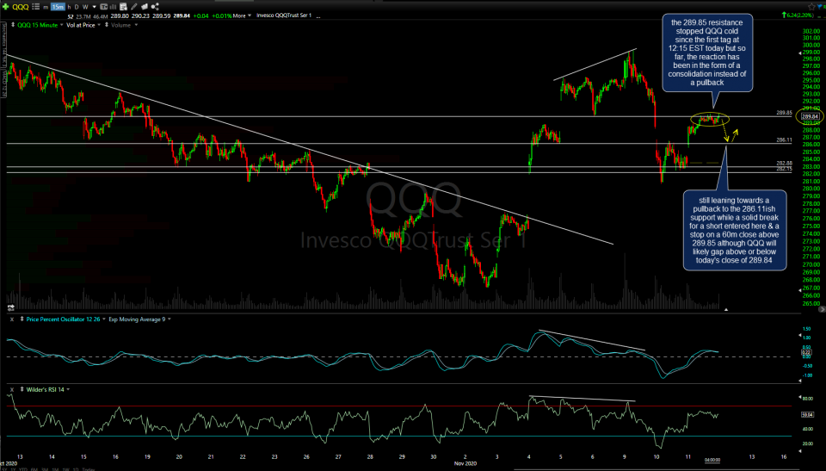Viewport: 826px width, 471px height.
Task: Click the share chart icon
Action: tap(155, 7)
